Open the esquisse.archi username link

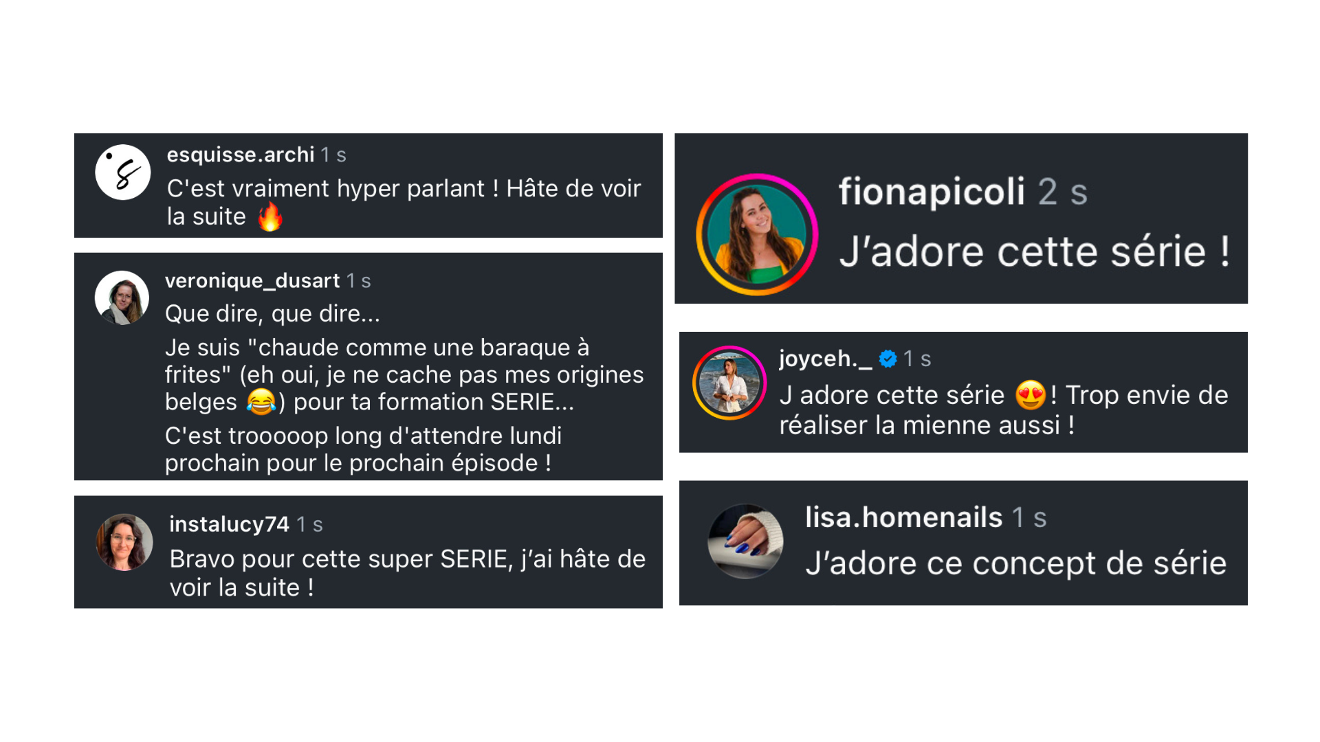(241, 155)
